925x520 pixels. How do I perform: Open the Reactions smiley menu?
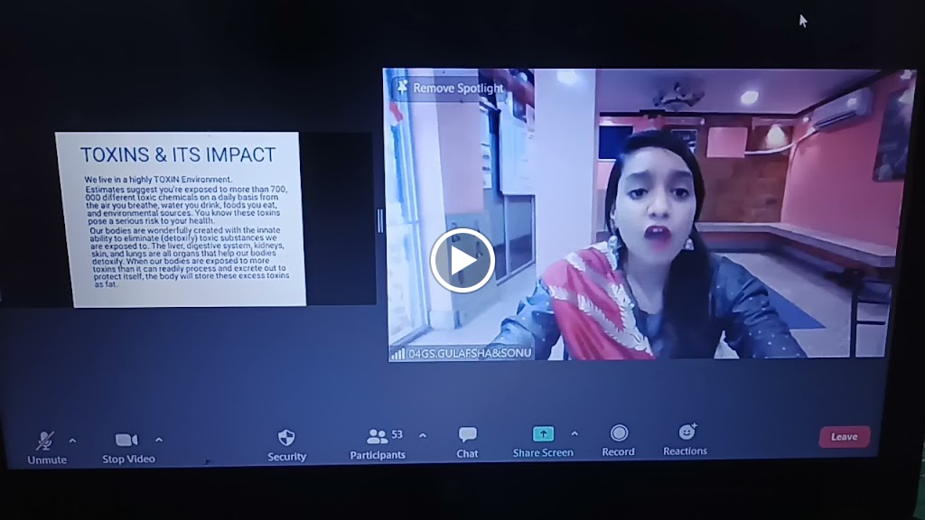point(686,440)
